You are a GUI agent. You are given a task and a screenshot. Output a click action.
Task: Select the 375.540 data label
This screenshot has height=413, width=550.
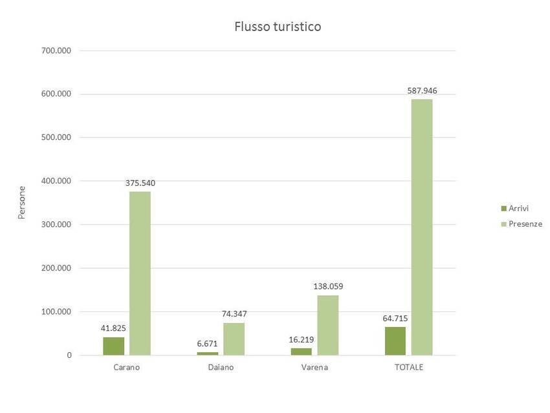(x=140, y=183)
